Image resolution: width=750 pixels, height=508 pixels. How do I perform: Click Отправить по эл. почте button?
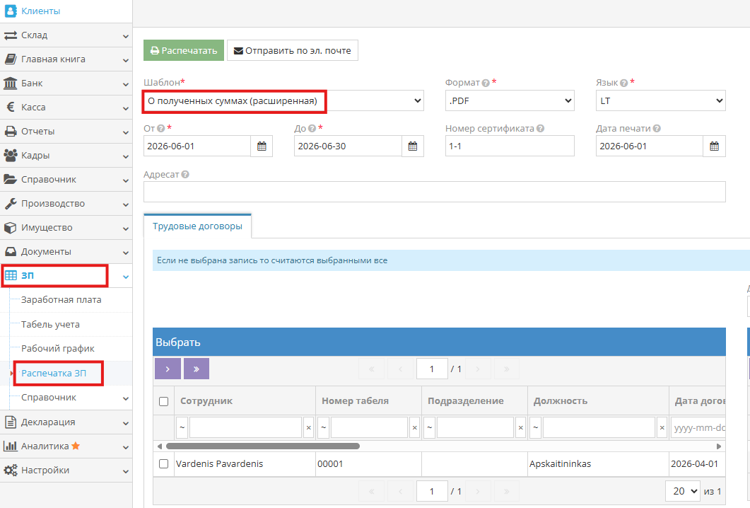[292, 50]
